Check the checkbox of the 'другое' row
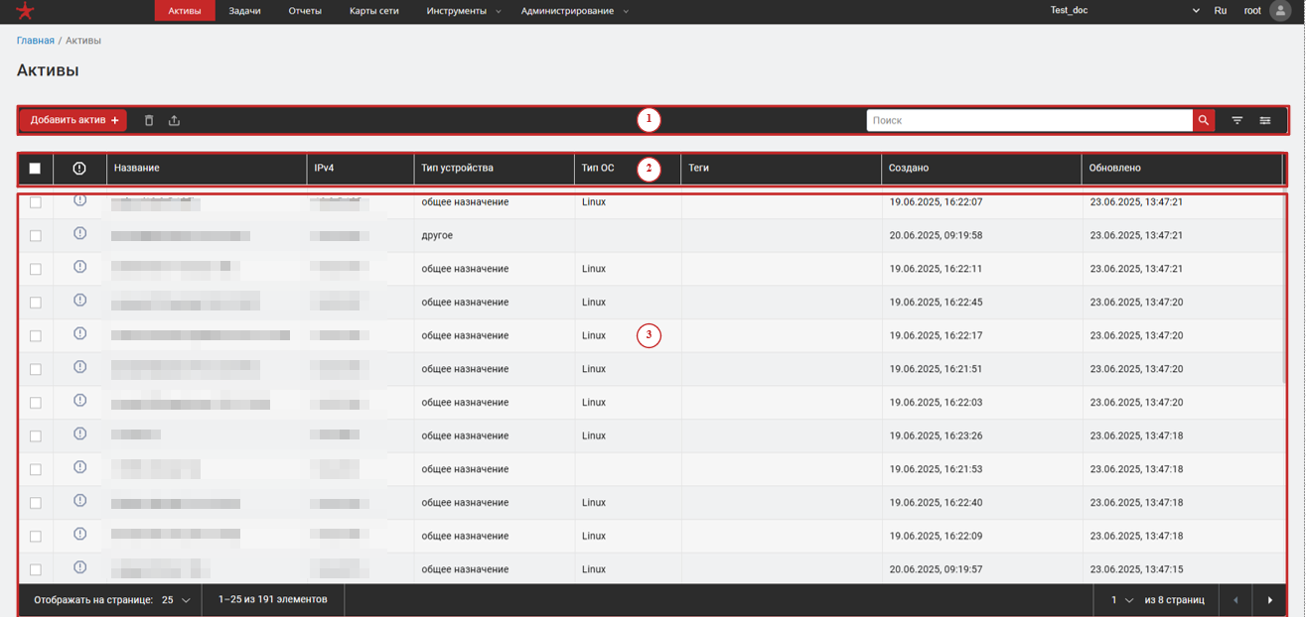Viewport: 1306px width, 617px height. [x=36, y=236]
